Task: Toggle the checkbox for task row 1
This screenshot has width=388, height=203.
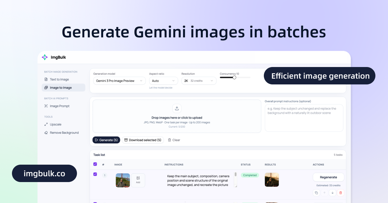Action: 95,174
